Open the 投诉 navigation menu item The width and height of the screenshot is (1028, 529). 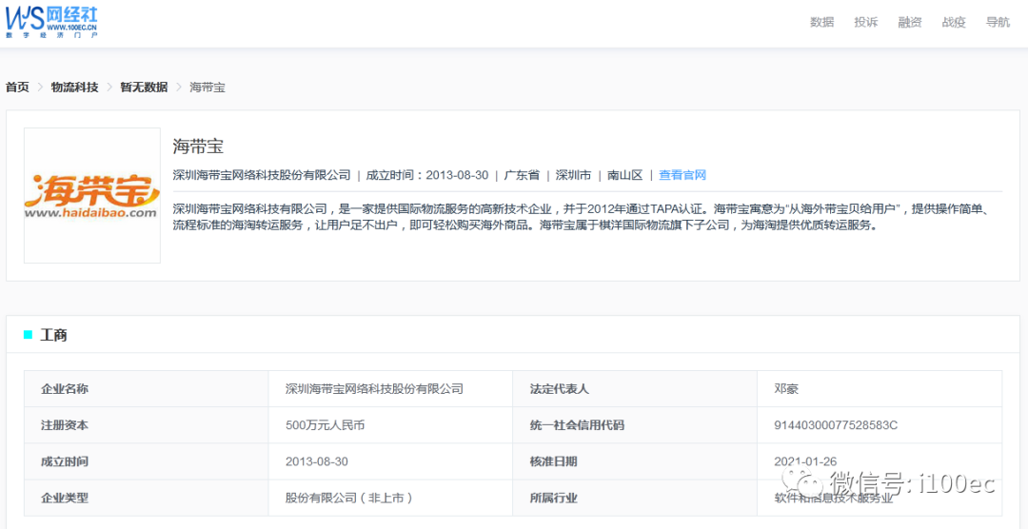tap(865, 23)
